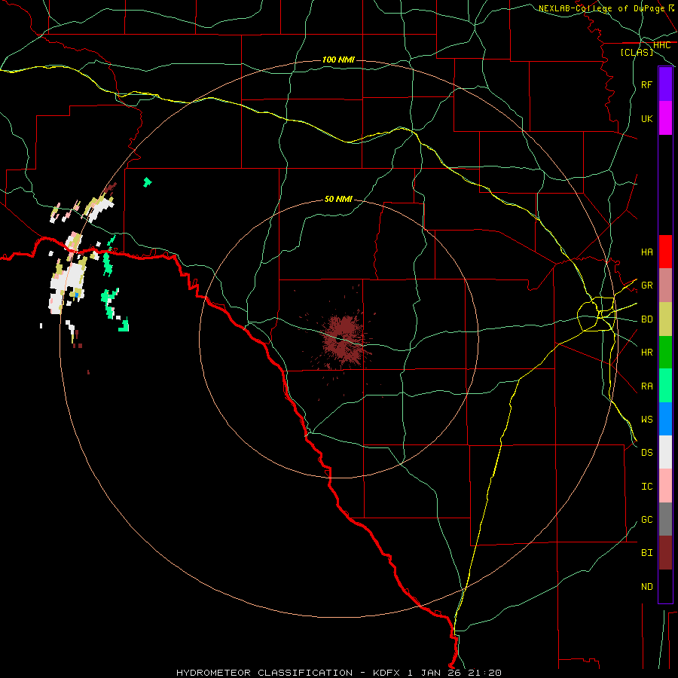The image size is (678, 678).
Task: Click the ND black legend swatch
Action: [665, 586]
